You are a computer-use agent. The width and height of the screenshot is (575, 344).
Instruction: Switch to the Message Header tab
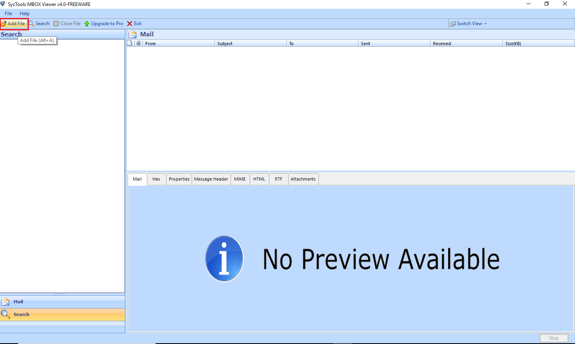[x=211, y=179]
